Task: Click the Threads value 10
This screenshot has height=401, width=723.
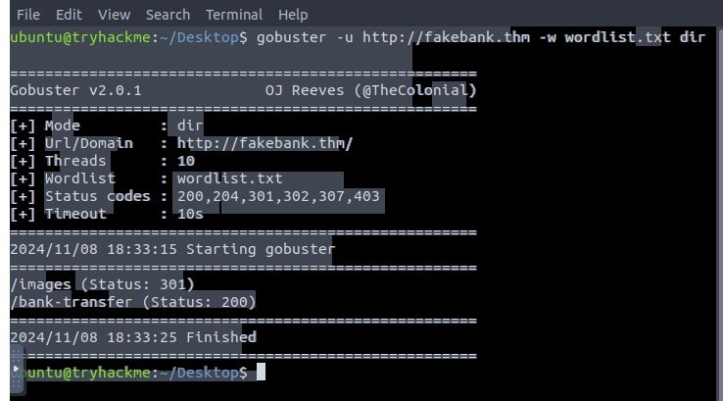Action: coord(186,161)
